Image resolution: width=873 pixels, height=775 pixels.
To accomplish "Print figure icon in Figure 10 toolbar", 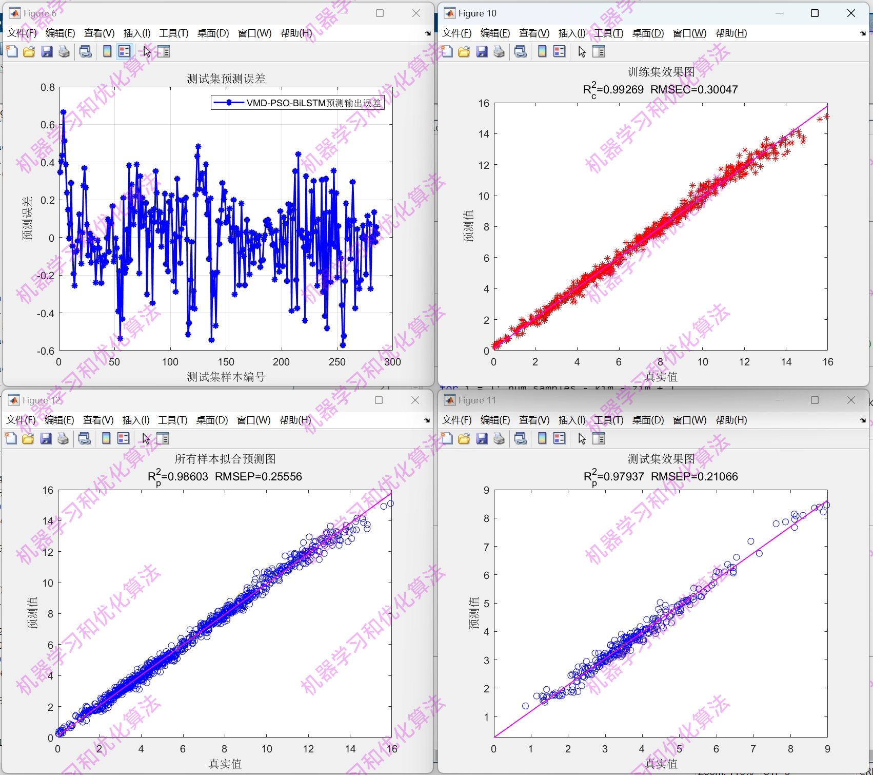I will click(499, 51).
